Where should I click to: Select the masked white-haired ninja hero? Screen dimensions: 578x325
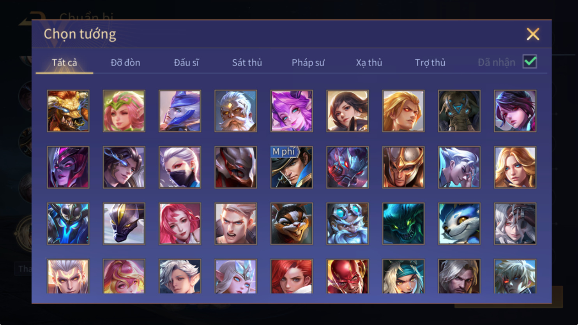click(x=180, y=167)
